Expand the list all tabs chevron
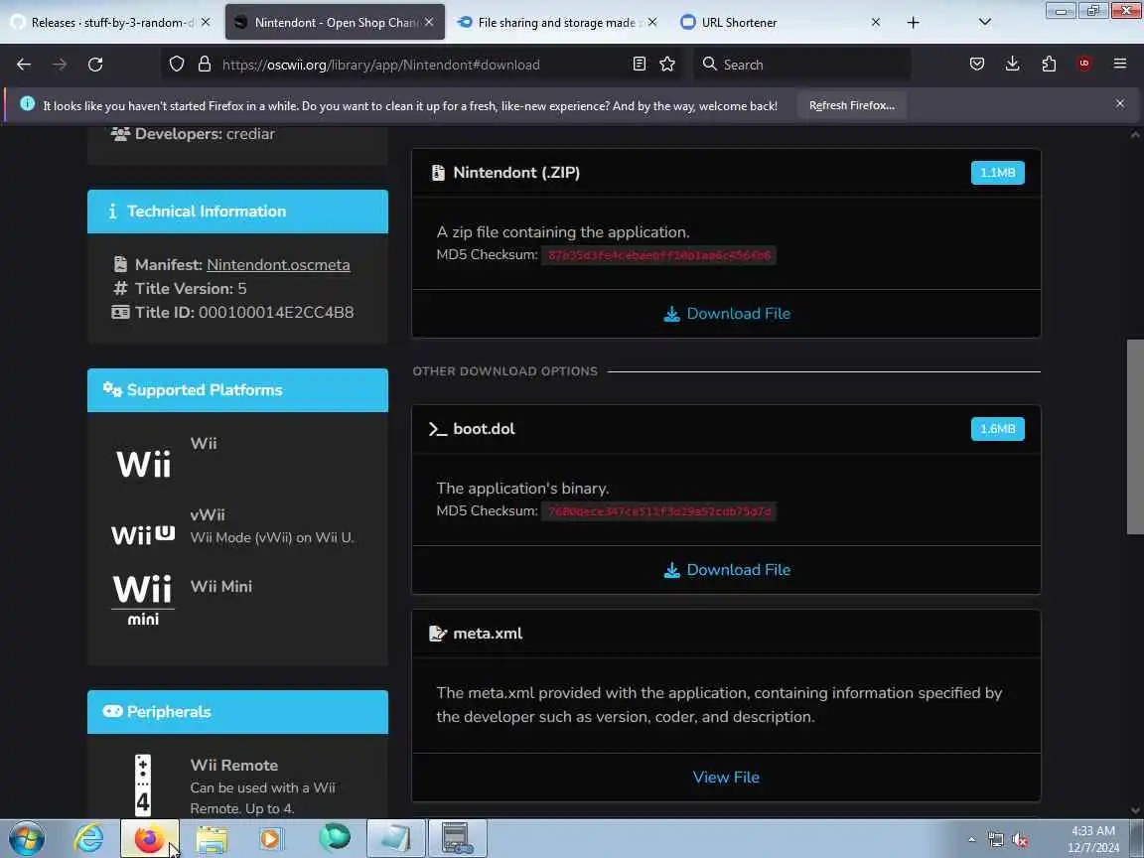Screen dimensions: 1144x858 pos(985,23)
